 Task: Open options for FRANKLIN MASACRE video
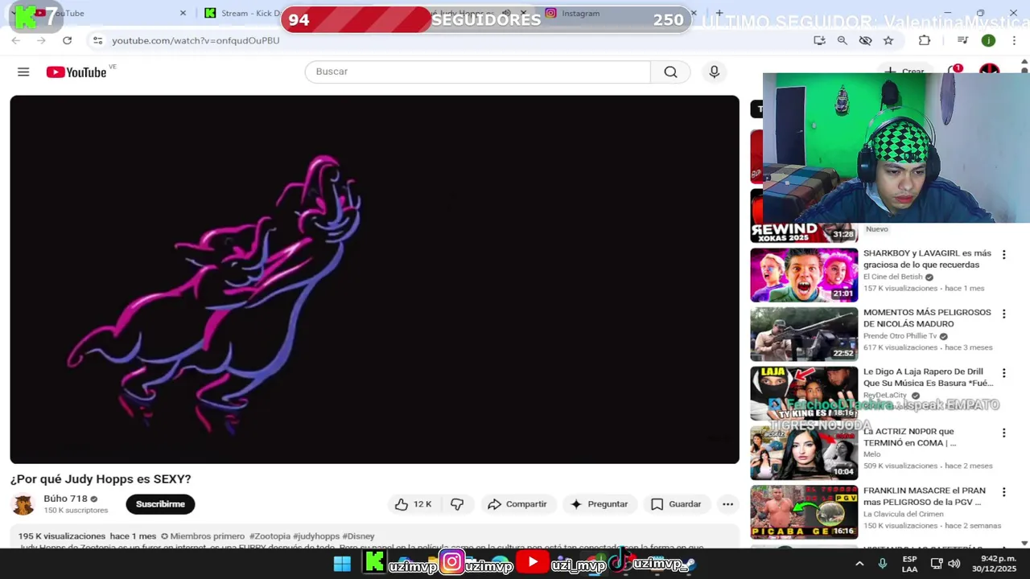pyautogui.click(x=1003, y=491)
